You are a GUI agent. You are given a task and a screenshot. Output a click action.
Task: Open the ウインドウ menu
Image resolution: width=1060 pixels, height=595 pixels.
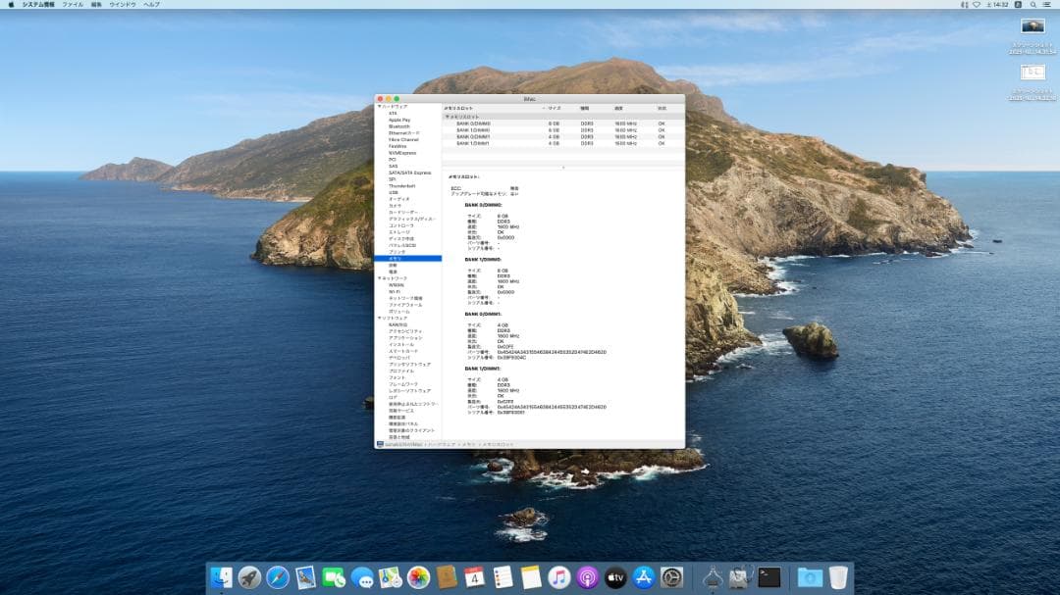(x=119, y=5)
